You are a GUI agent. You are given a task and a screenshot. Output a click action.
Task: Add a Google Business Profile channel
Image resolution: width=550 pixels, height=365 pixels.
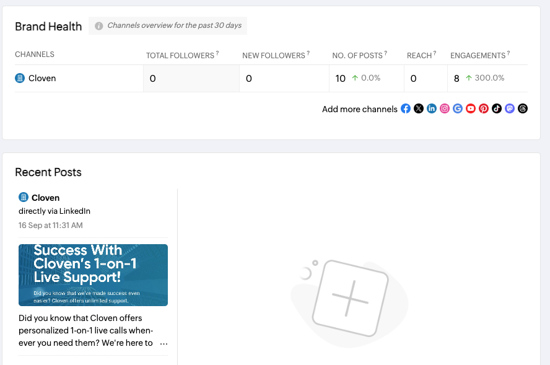tap(458, 108)
